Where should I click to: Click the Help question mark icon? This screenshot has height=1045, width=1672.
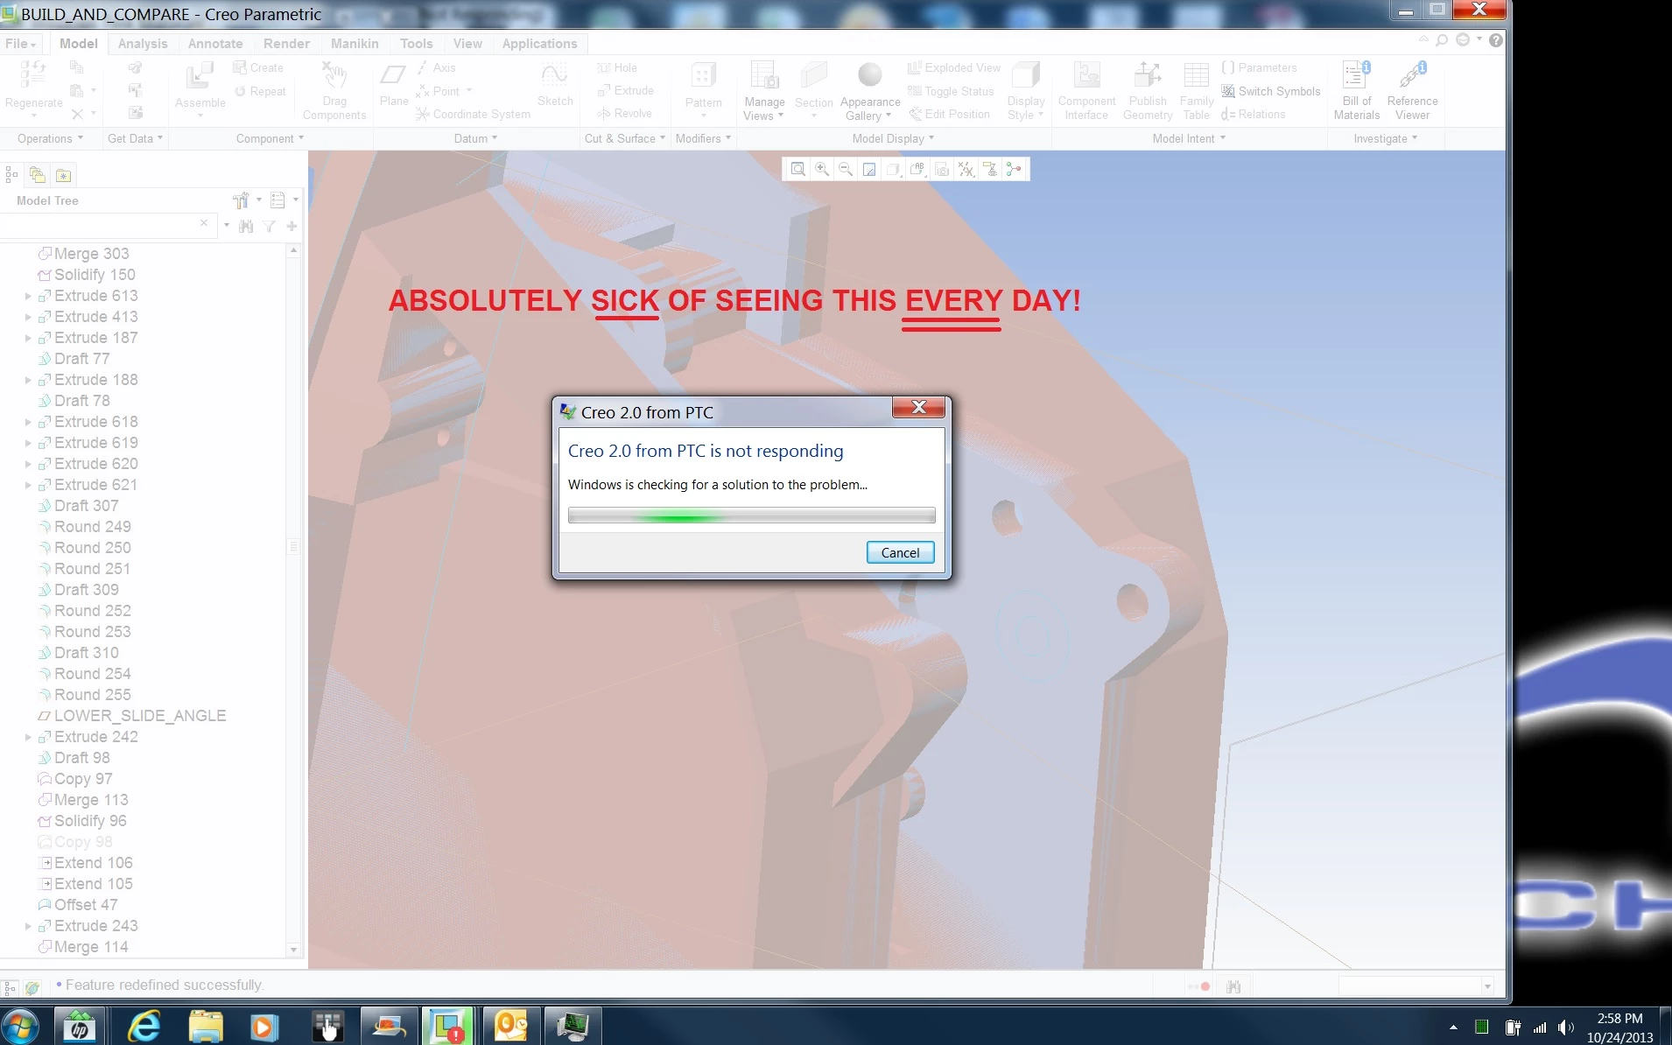1496,40
